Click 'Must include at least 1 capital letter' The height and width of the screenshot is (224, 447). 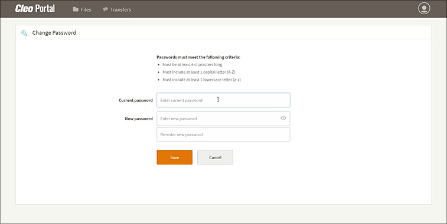click(x=198, y=72)
